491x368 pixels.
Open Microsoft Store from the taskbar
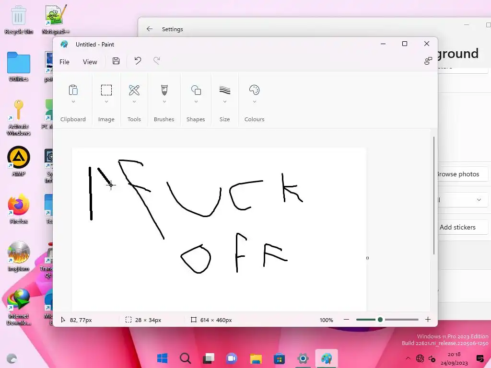coord(279,358)
